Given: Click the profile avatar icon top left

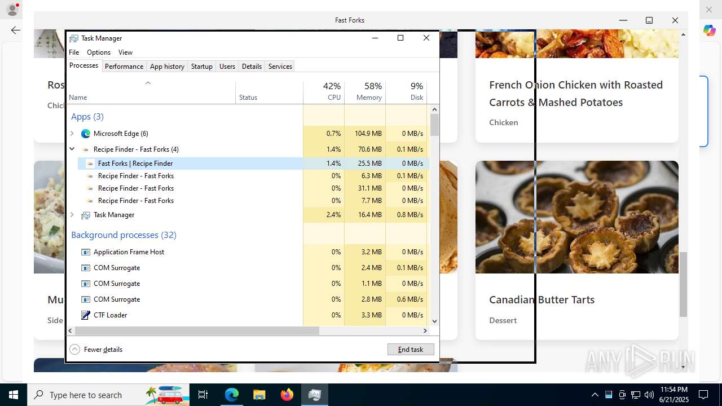Looking at the screenshot, I should tap(12, 10).
